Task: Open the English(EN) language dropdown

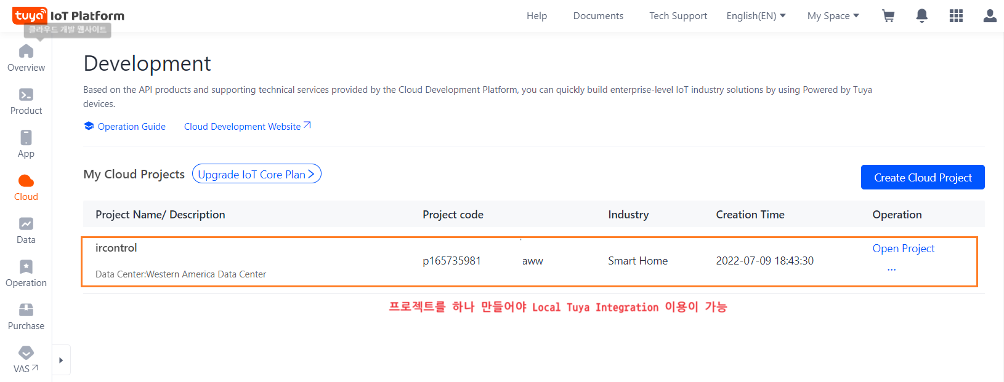Action: click(756, 16)
